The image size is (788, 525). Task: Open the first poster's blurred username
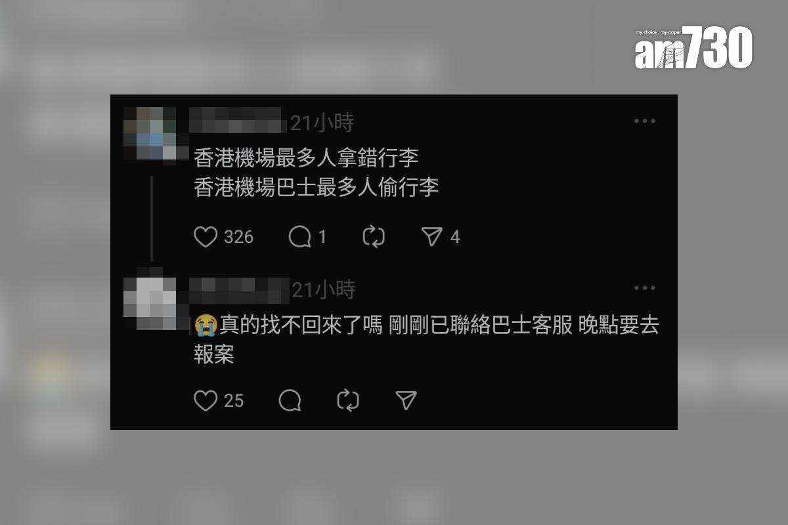pos(238,121)
